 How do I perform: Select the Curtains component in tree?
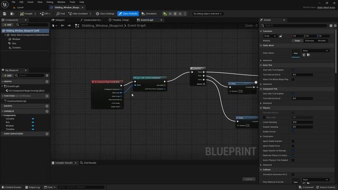[x=16, y=48]
